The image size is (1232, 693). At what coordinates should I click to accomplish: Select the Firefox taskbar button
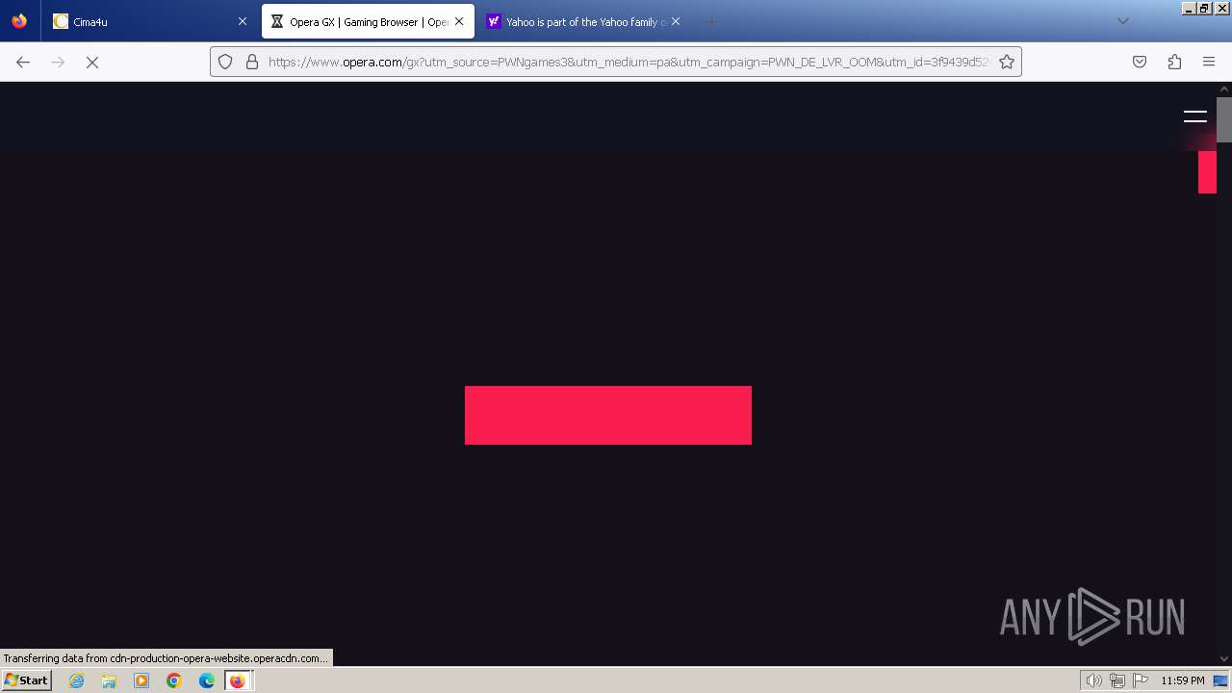coord(239,680)
